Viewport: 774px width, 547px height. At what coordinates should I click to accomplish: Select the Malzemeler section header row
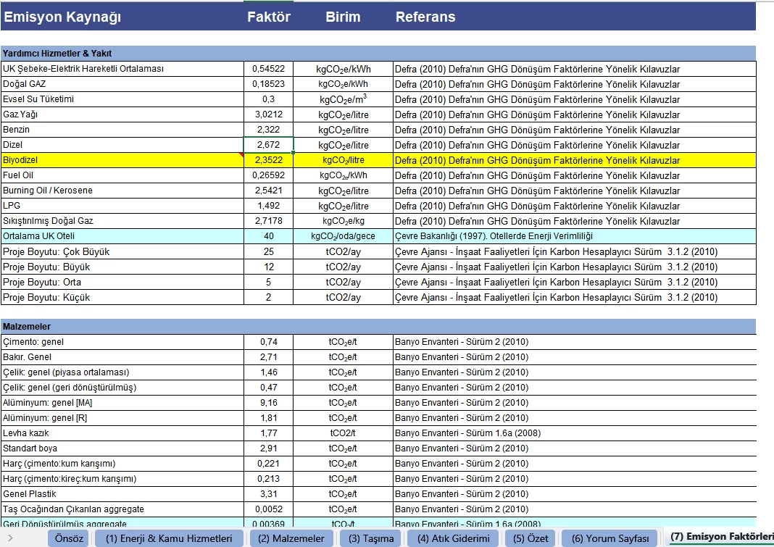[377, 327]
